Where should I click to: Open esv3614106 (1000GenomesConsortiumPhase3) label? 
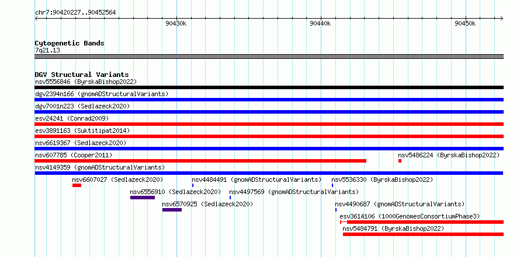pyautogui.click(x=410, y=216)
